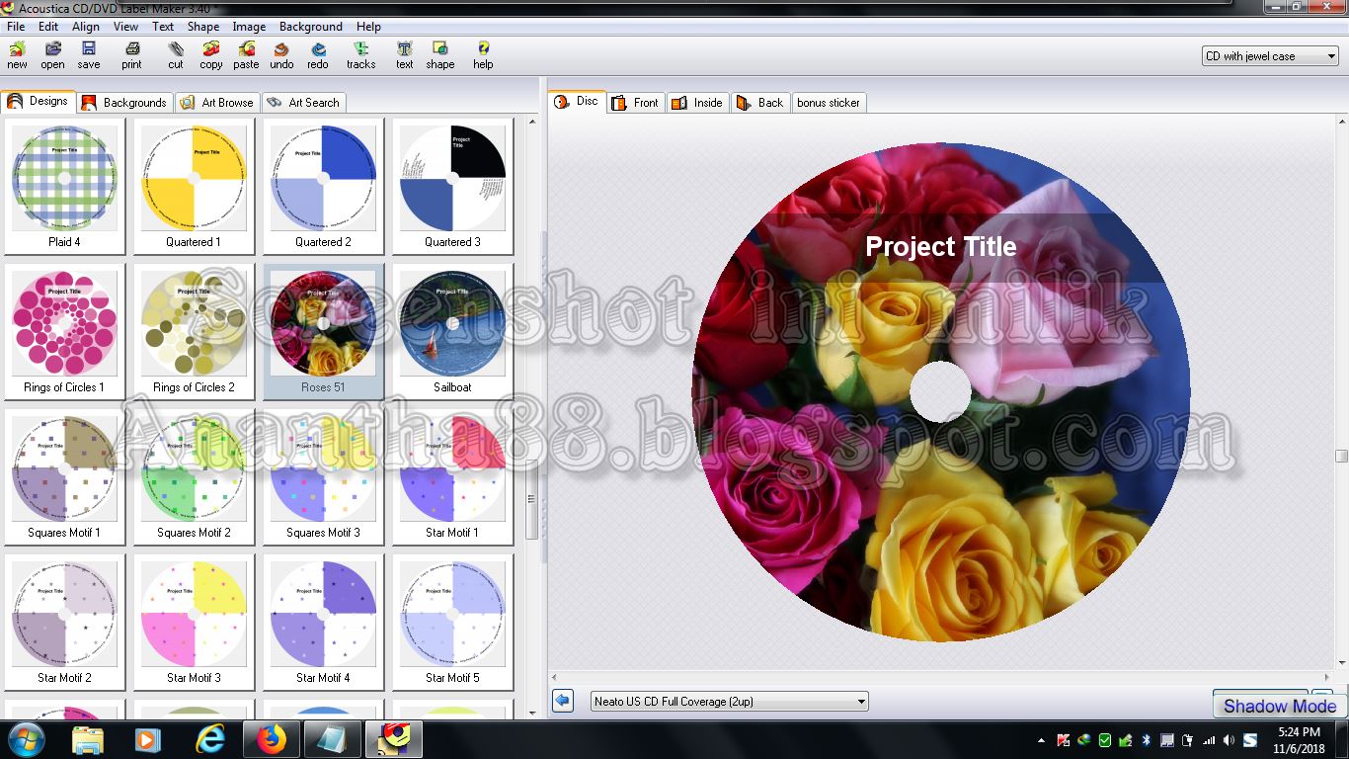The image size is (1349, 759).
Task: Open the Shape menu
Action: tap(203, 27)
